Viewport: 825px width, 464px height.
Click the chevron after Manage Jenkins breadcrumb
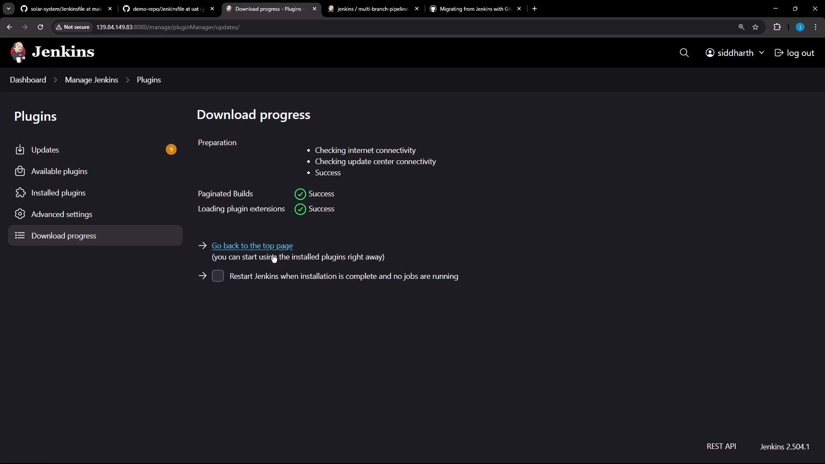click(x=128, y=80)
